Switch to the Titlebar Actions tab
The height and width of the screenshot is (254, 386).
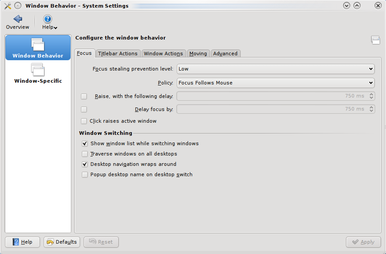pos(118,53)
